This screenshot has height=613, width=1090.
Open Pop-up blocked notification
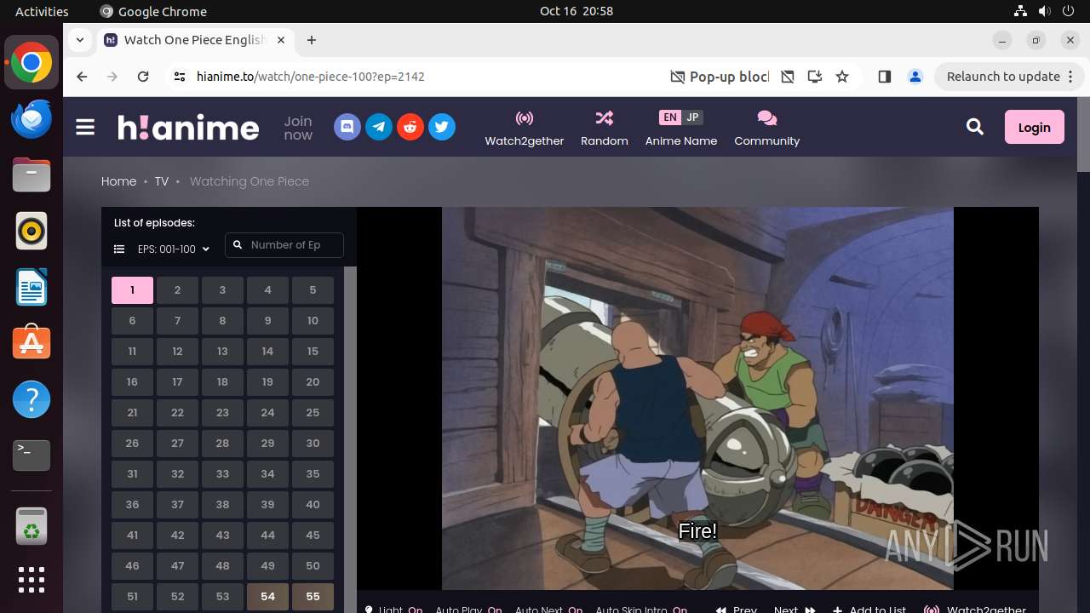pyautogui.click(x=720, y=77)
